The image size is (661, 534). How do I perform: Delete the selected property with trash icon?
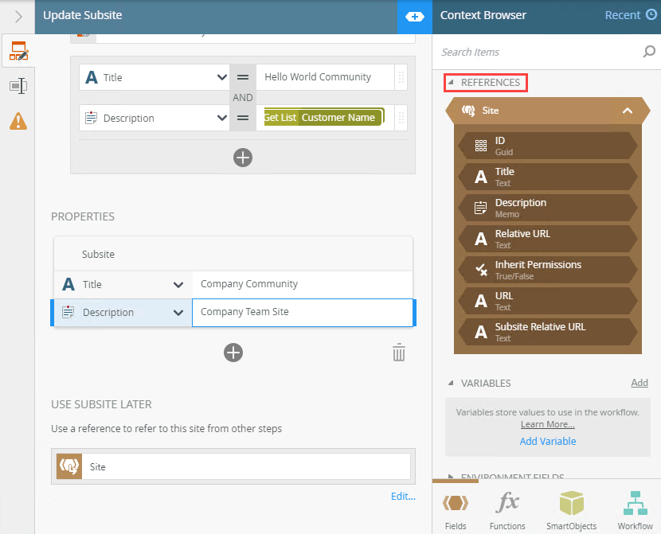point(399,352)
